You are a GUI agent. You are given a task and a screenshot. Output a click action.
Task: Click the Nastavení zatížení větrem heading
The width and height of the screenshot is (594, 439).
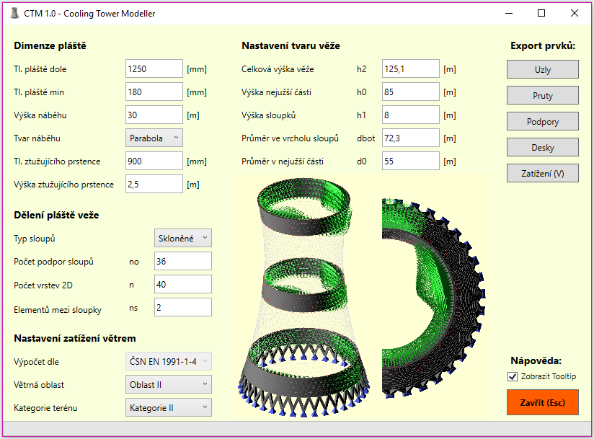[75, 338]
